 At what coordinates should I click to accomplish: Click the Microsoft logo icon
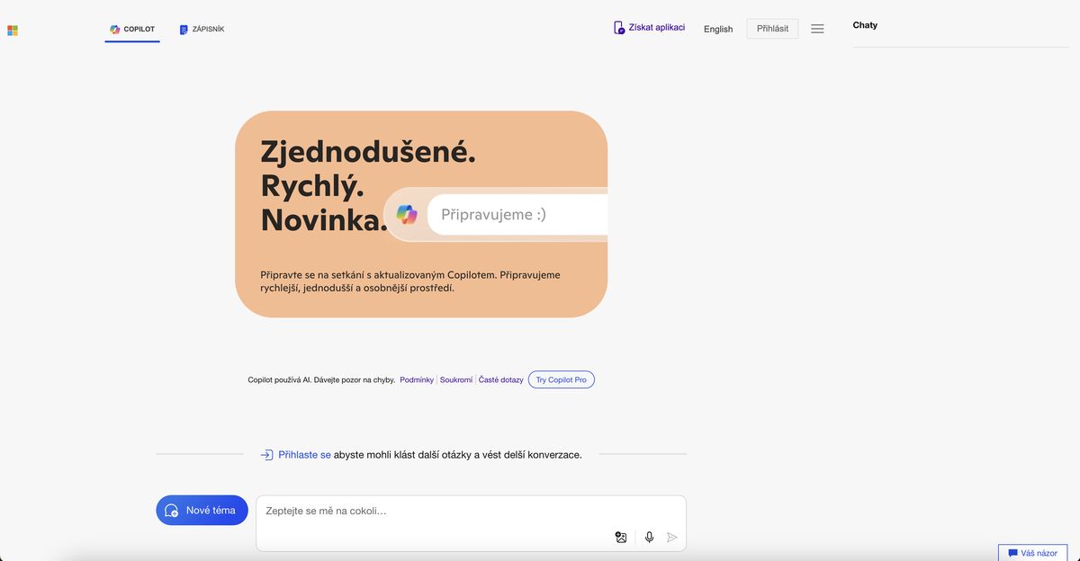(13, 31)
